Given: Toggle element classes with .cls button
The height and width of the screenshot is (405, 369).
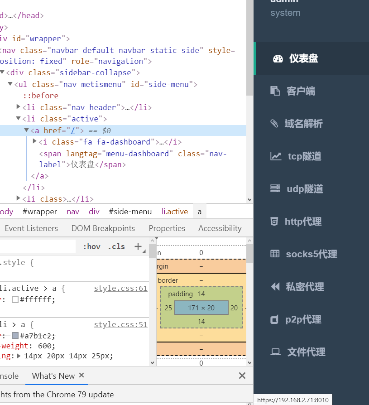Looking at the screenshot, I should click(116, 246).
